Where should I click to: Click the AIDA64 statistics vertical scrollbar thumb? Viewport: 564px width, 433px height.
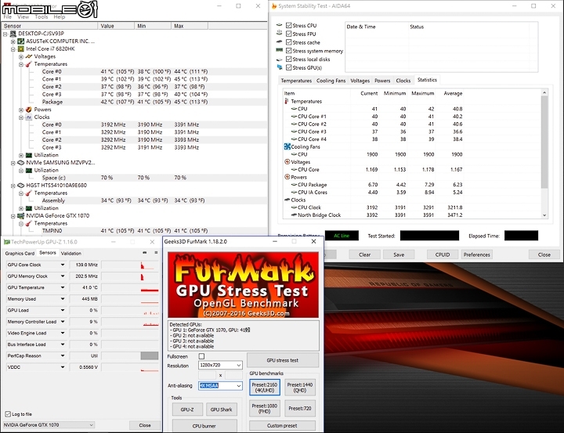tap(544, 142)
